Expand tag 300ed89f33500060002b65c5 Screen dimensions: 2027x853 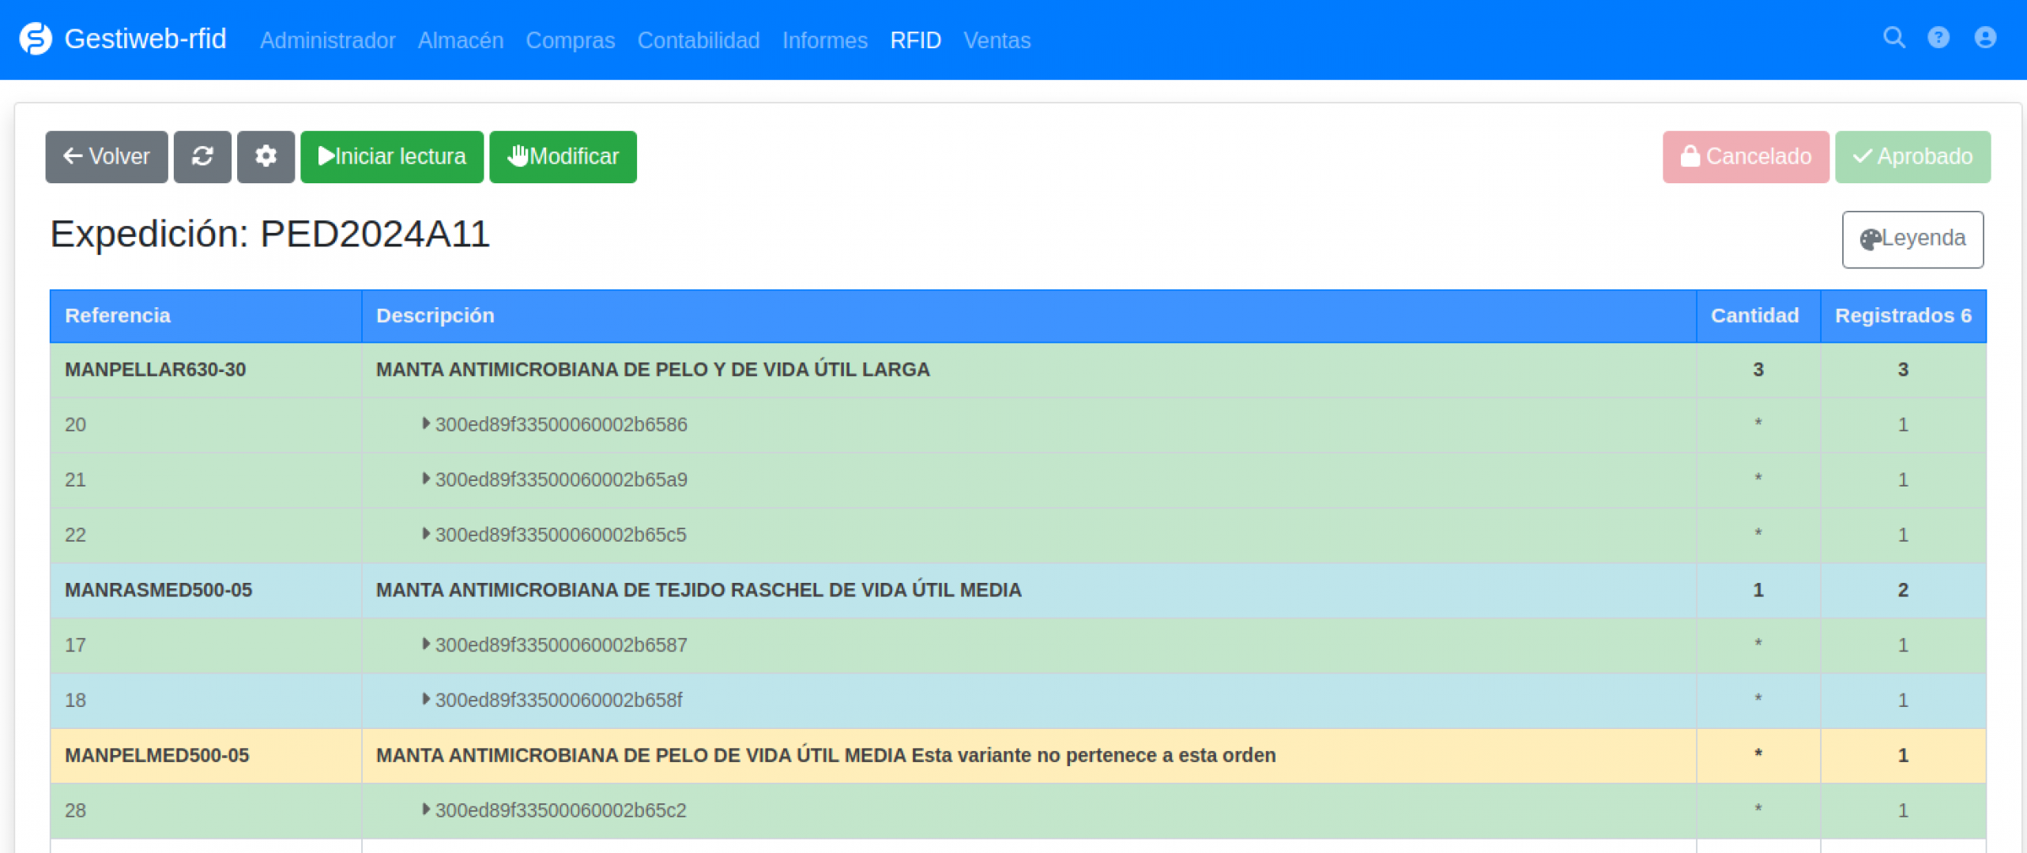pyautogui.click(x=426, y=534)
